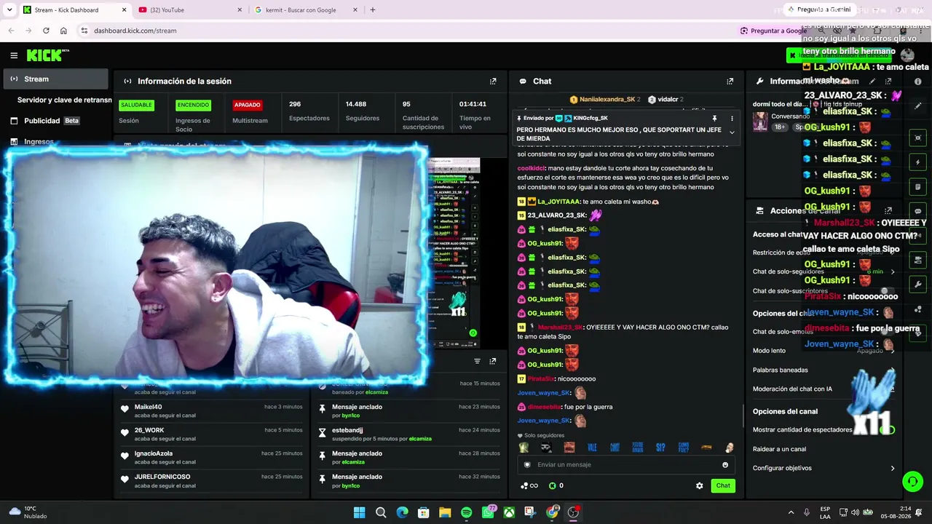Viewport: 932px width, 524px height.
Task: Pop out the moderation activity panel
Action: point(493,361)
